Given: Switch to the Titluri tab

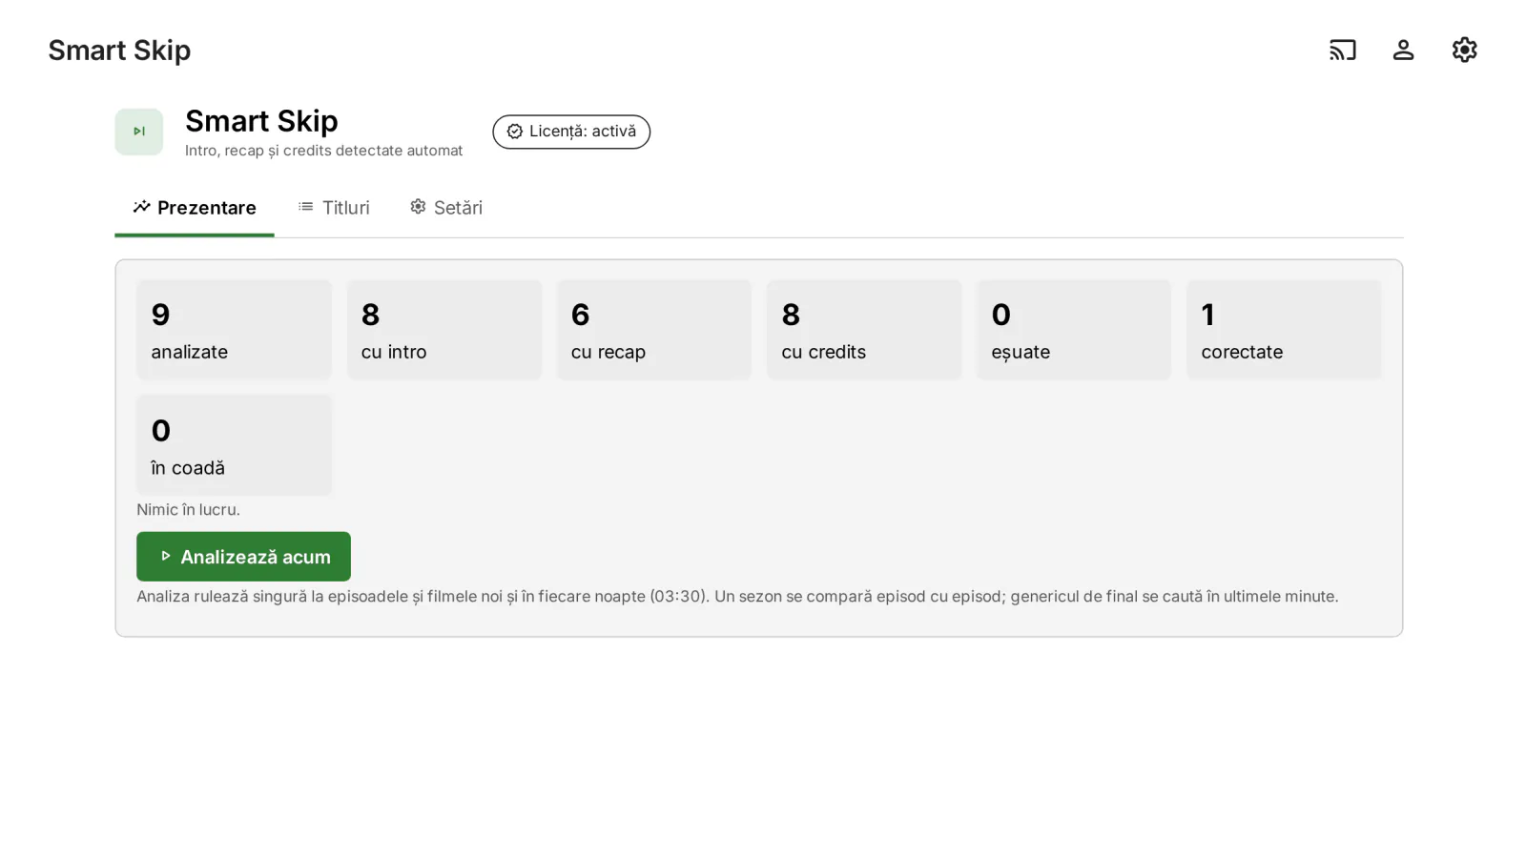Looking at the screenshot, I should [334, 208].
